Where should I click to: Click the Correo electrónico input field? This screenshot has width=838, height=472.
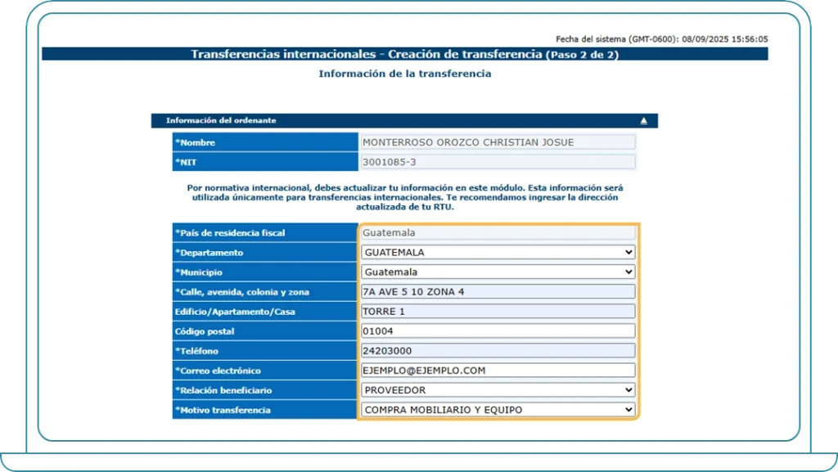point(498,371)
